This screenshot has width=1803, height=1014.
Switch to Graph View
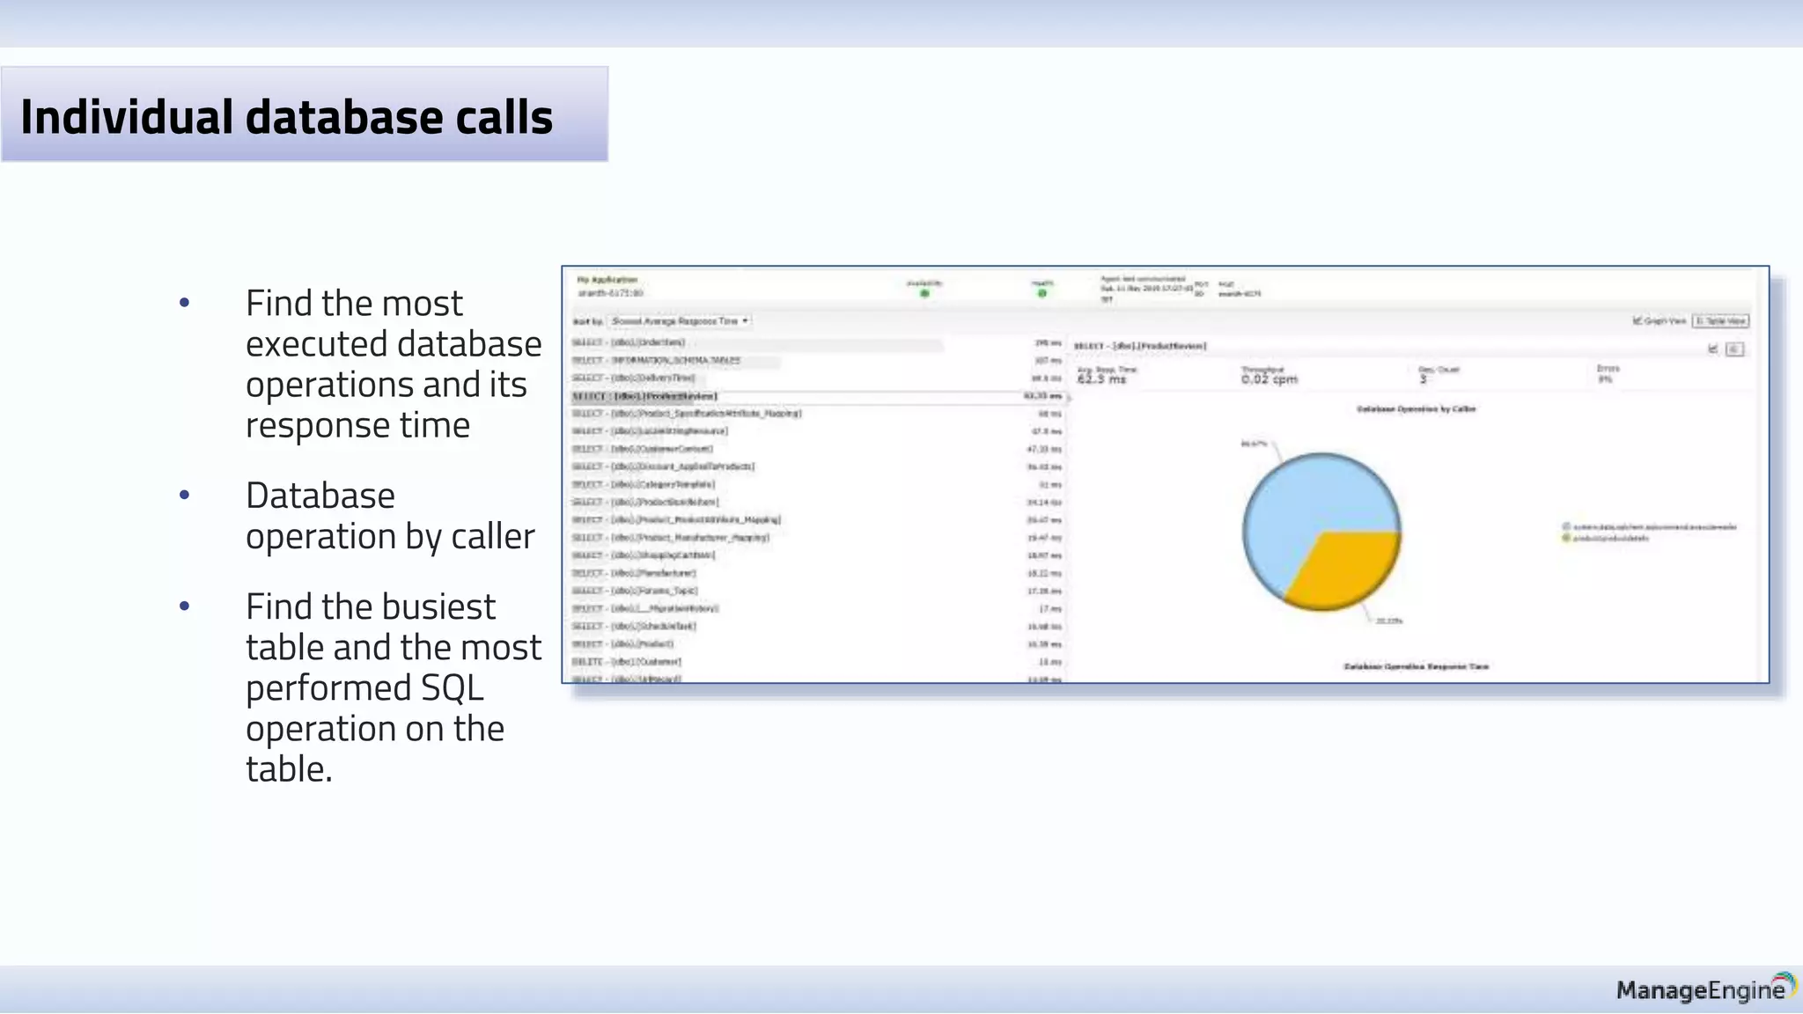click(x=1659, y=321)
